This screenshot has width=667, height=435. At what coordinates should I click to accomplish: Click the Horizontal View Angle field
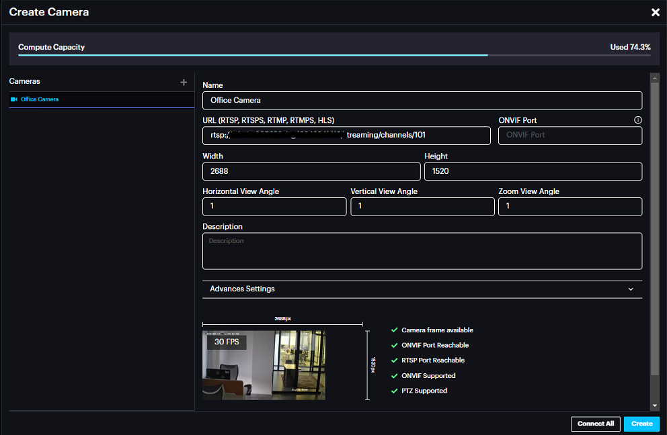pos(274,207)
